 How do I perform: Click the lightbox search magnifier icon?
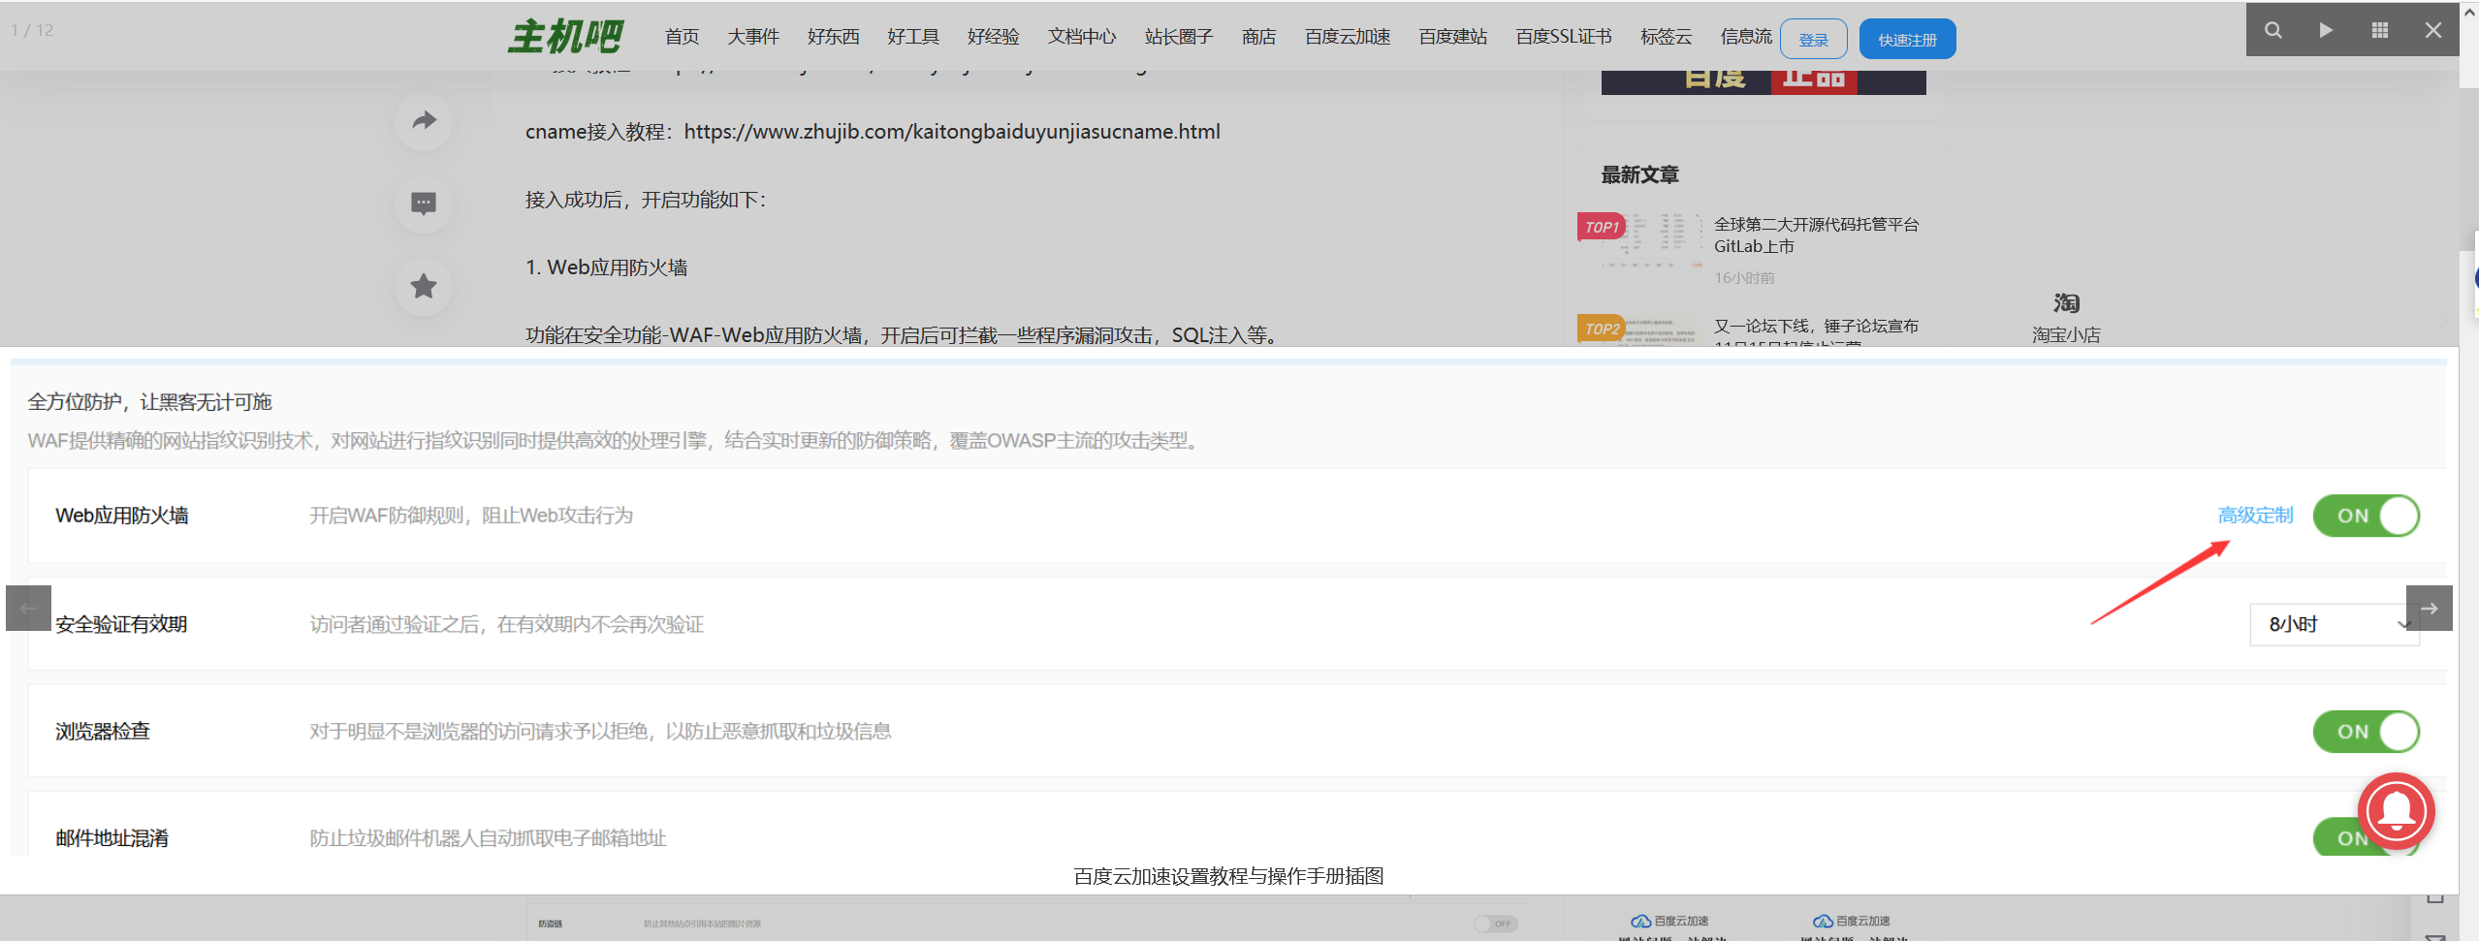pyautogui.click(x=2272, y=30)
